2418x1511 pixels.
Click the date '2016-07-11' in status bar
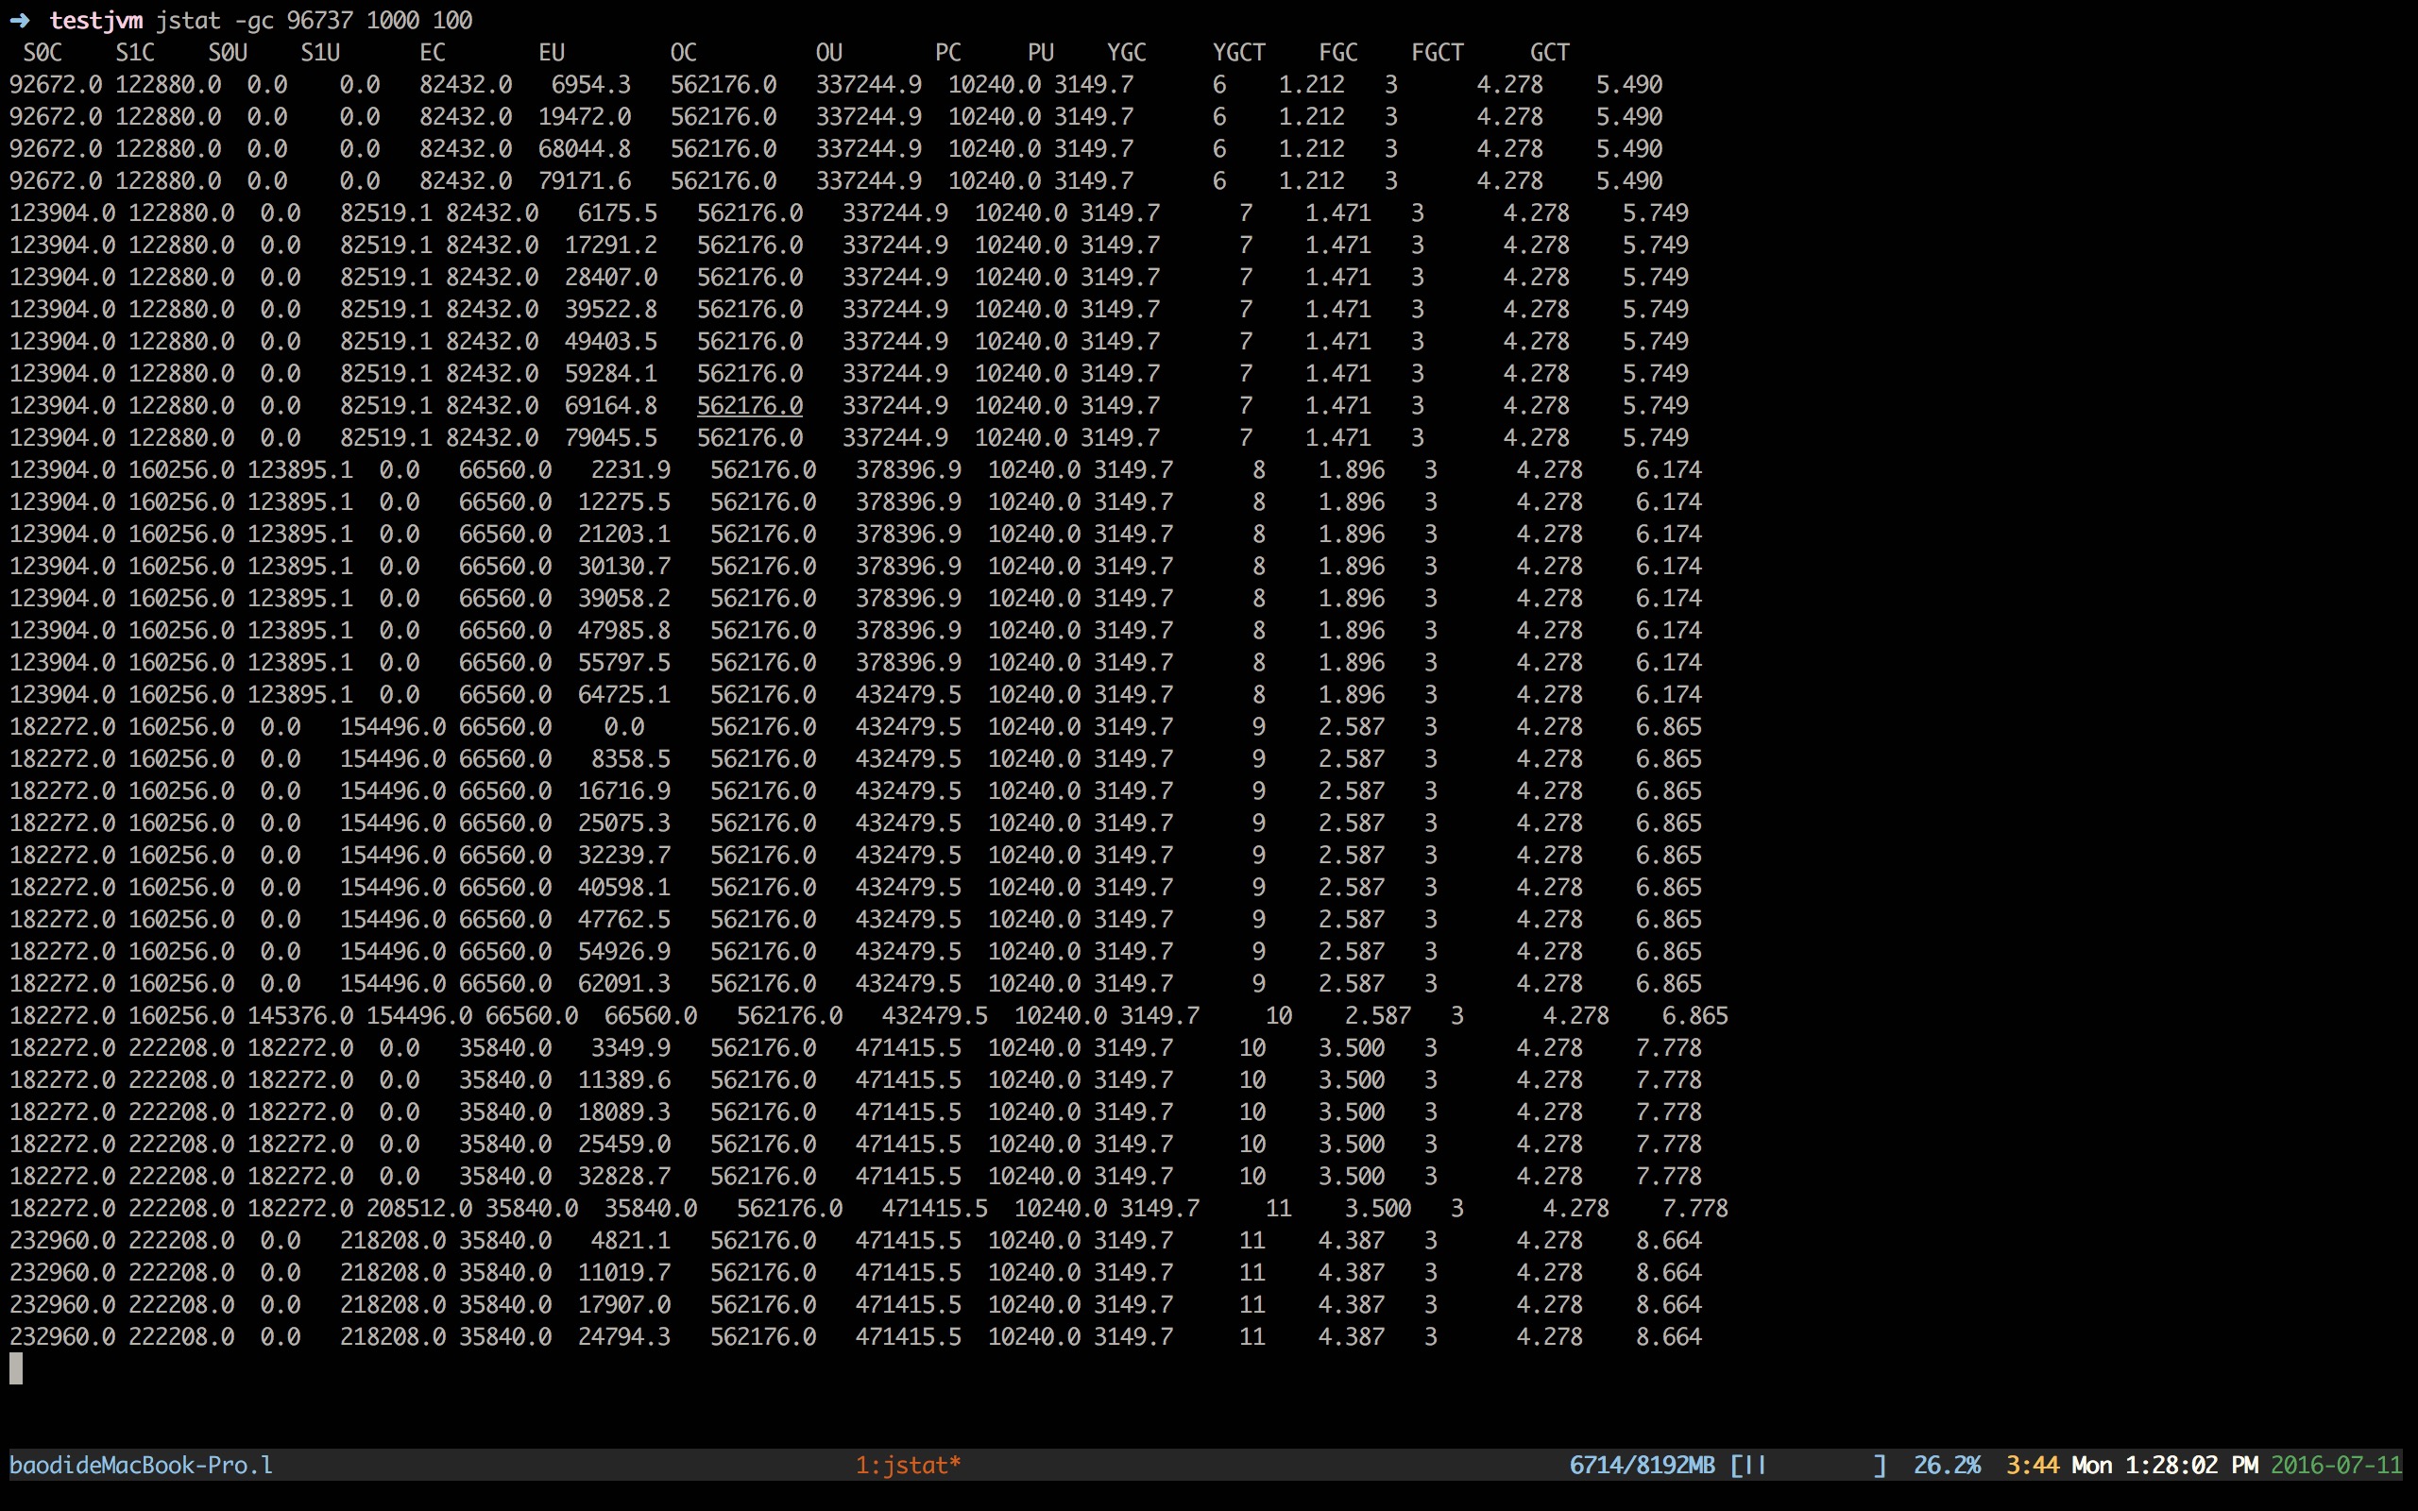(2336, 1465)
